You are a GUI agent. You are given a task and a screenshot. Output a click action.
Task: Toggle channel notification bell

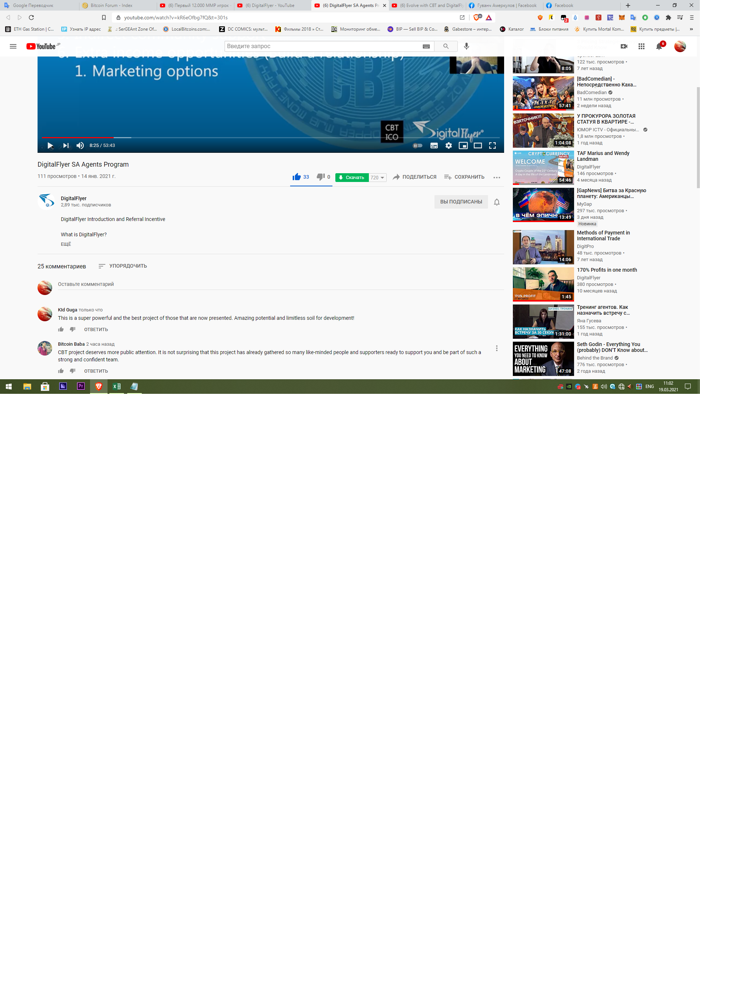(x=497, y=202)
